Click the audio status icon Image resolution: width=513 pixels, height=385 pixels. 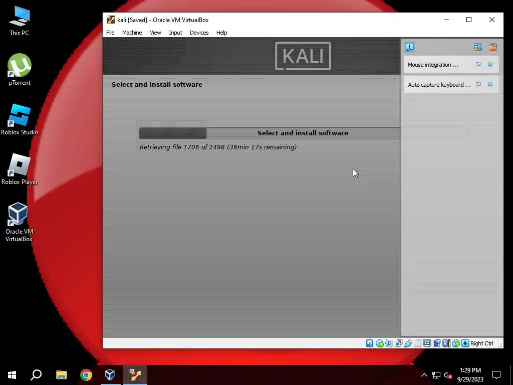tap(389, 343)
